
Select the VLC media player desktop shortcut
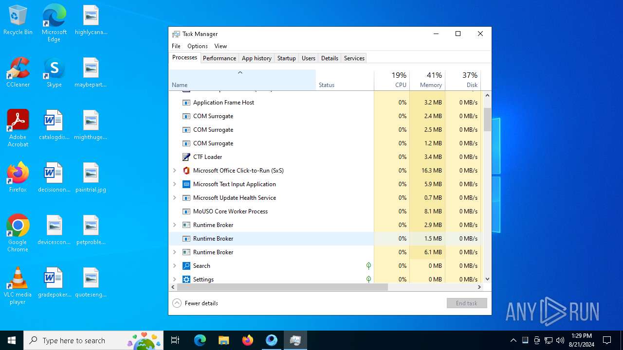point(18,286)
